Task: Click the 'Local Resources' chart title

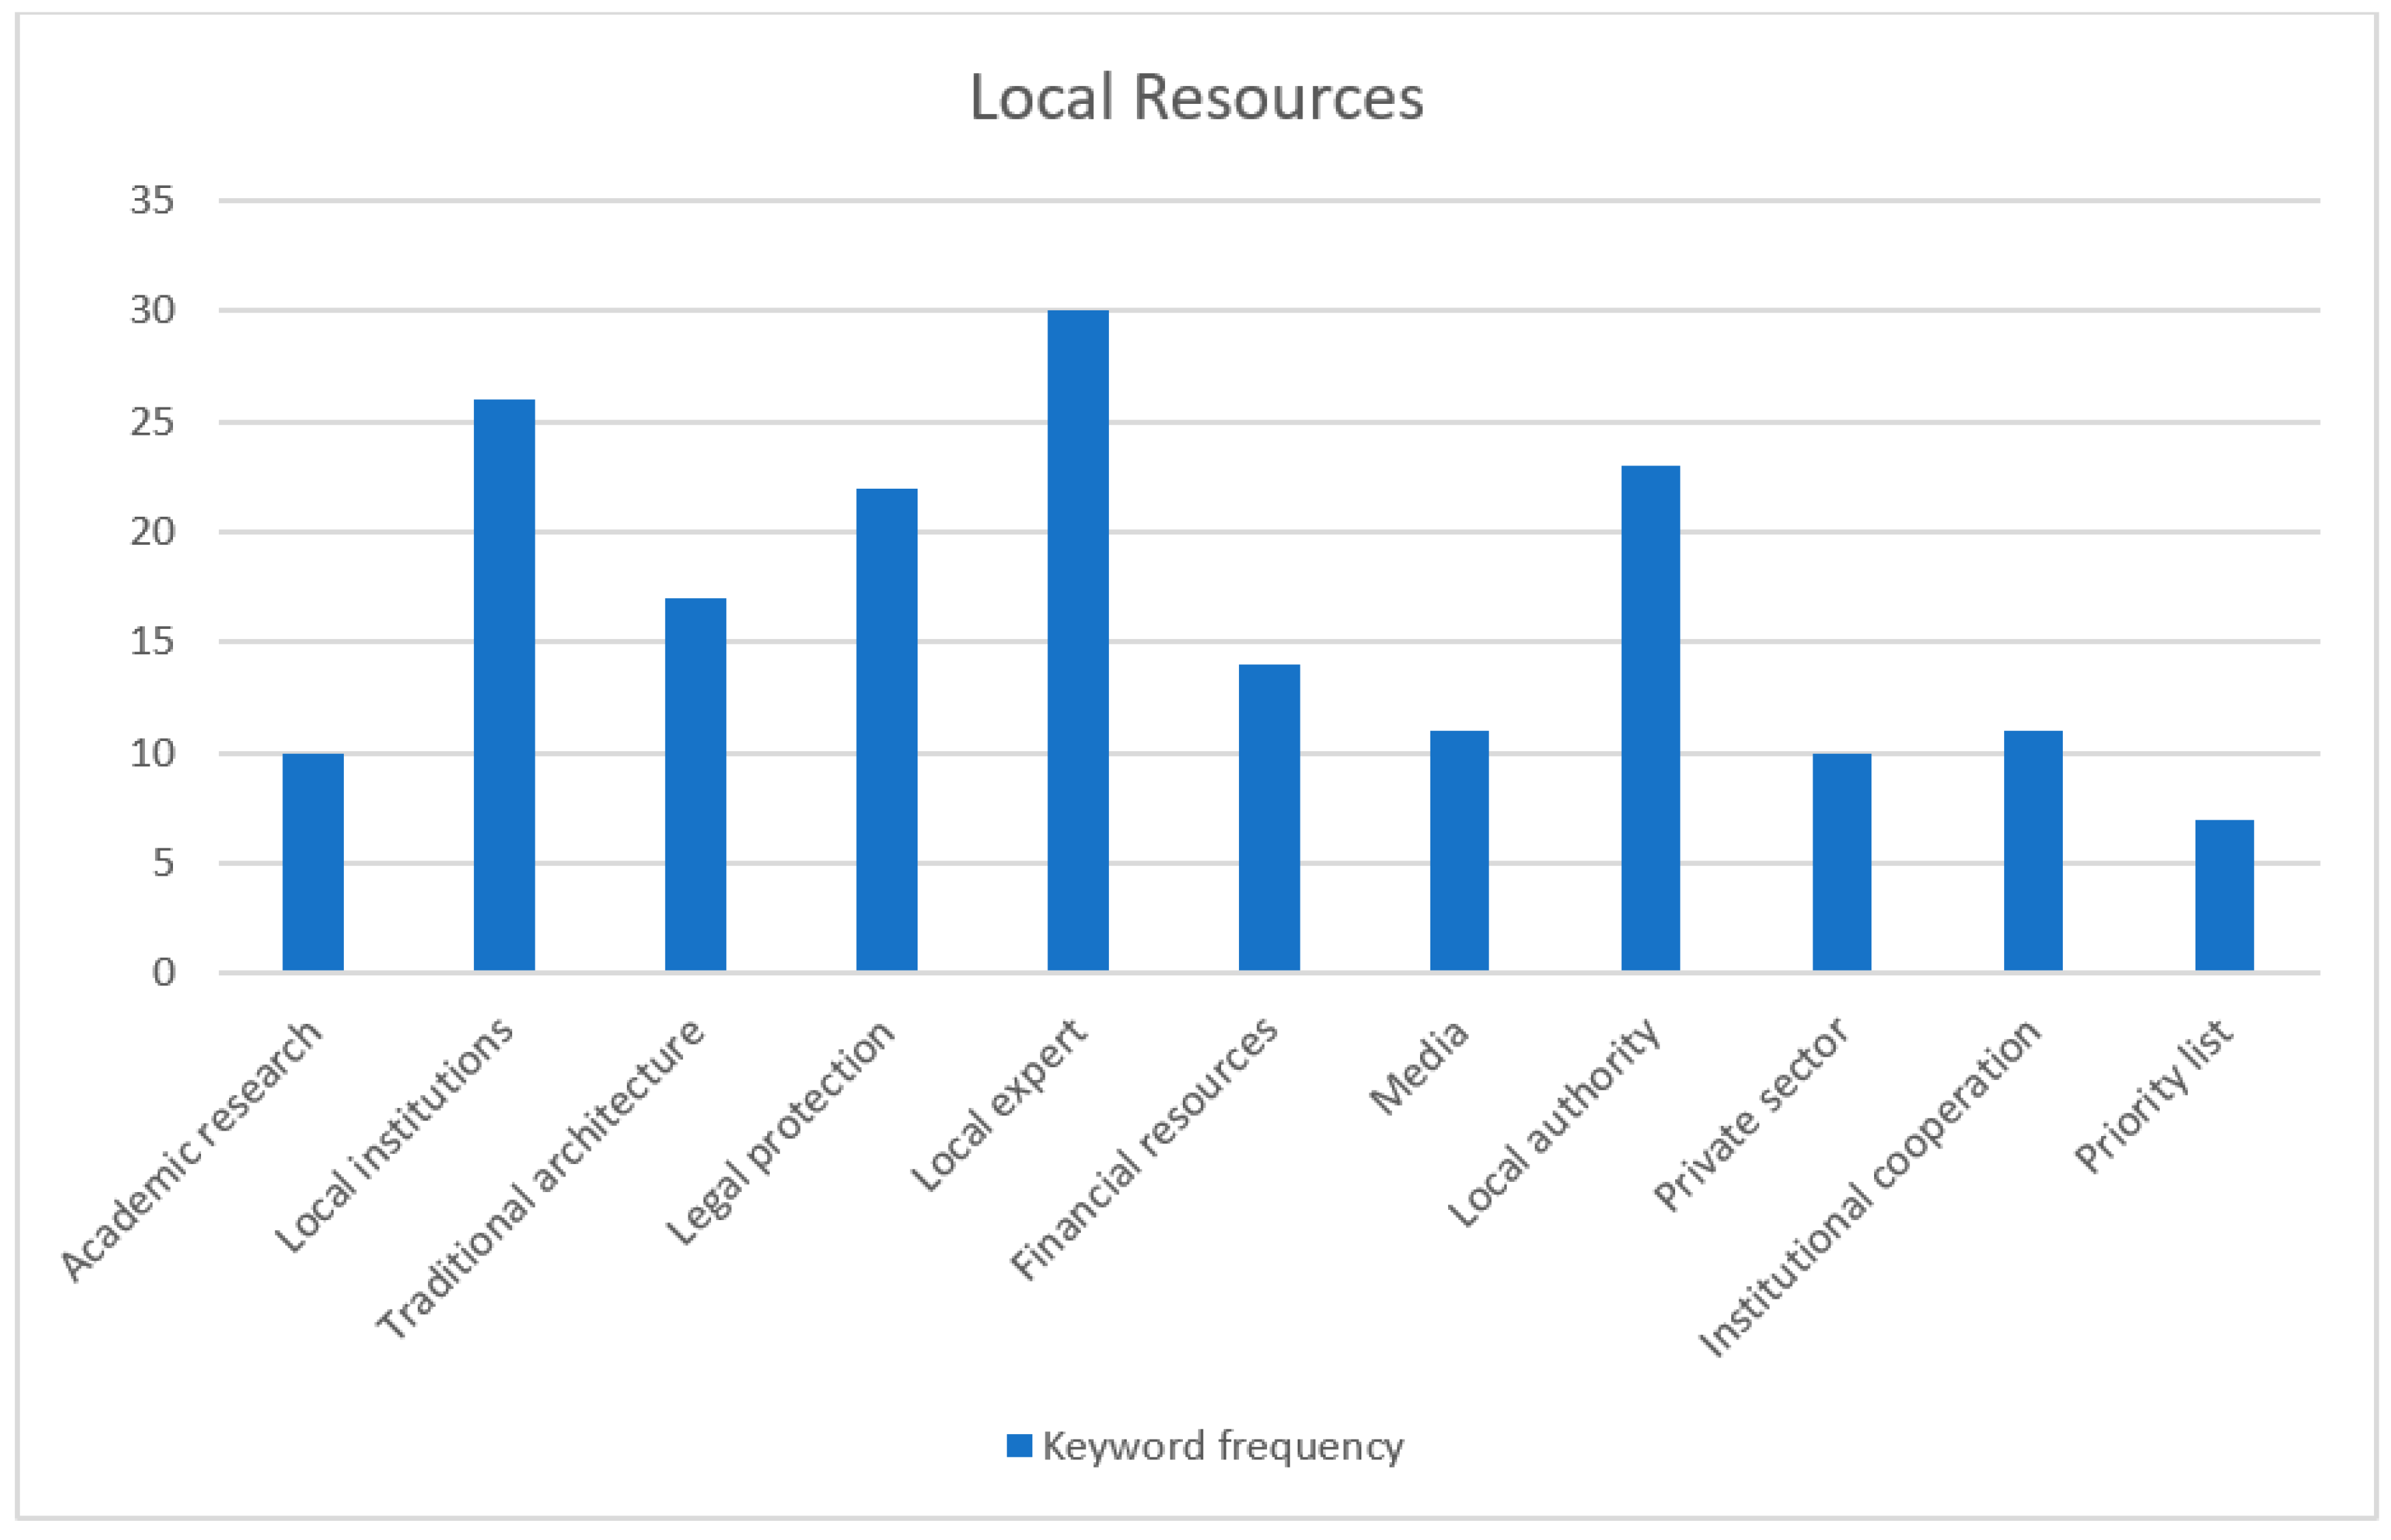Action: click(1196, 98)
